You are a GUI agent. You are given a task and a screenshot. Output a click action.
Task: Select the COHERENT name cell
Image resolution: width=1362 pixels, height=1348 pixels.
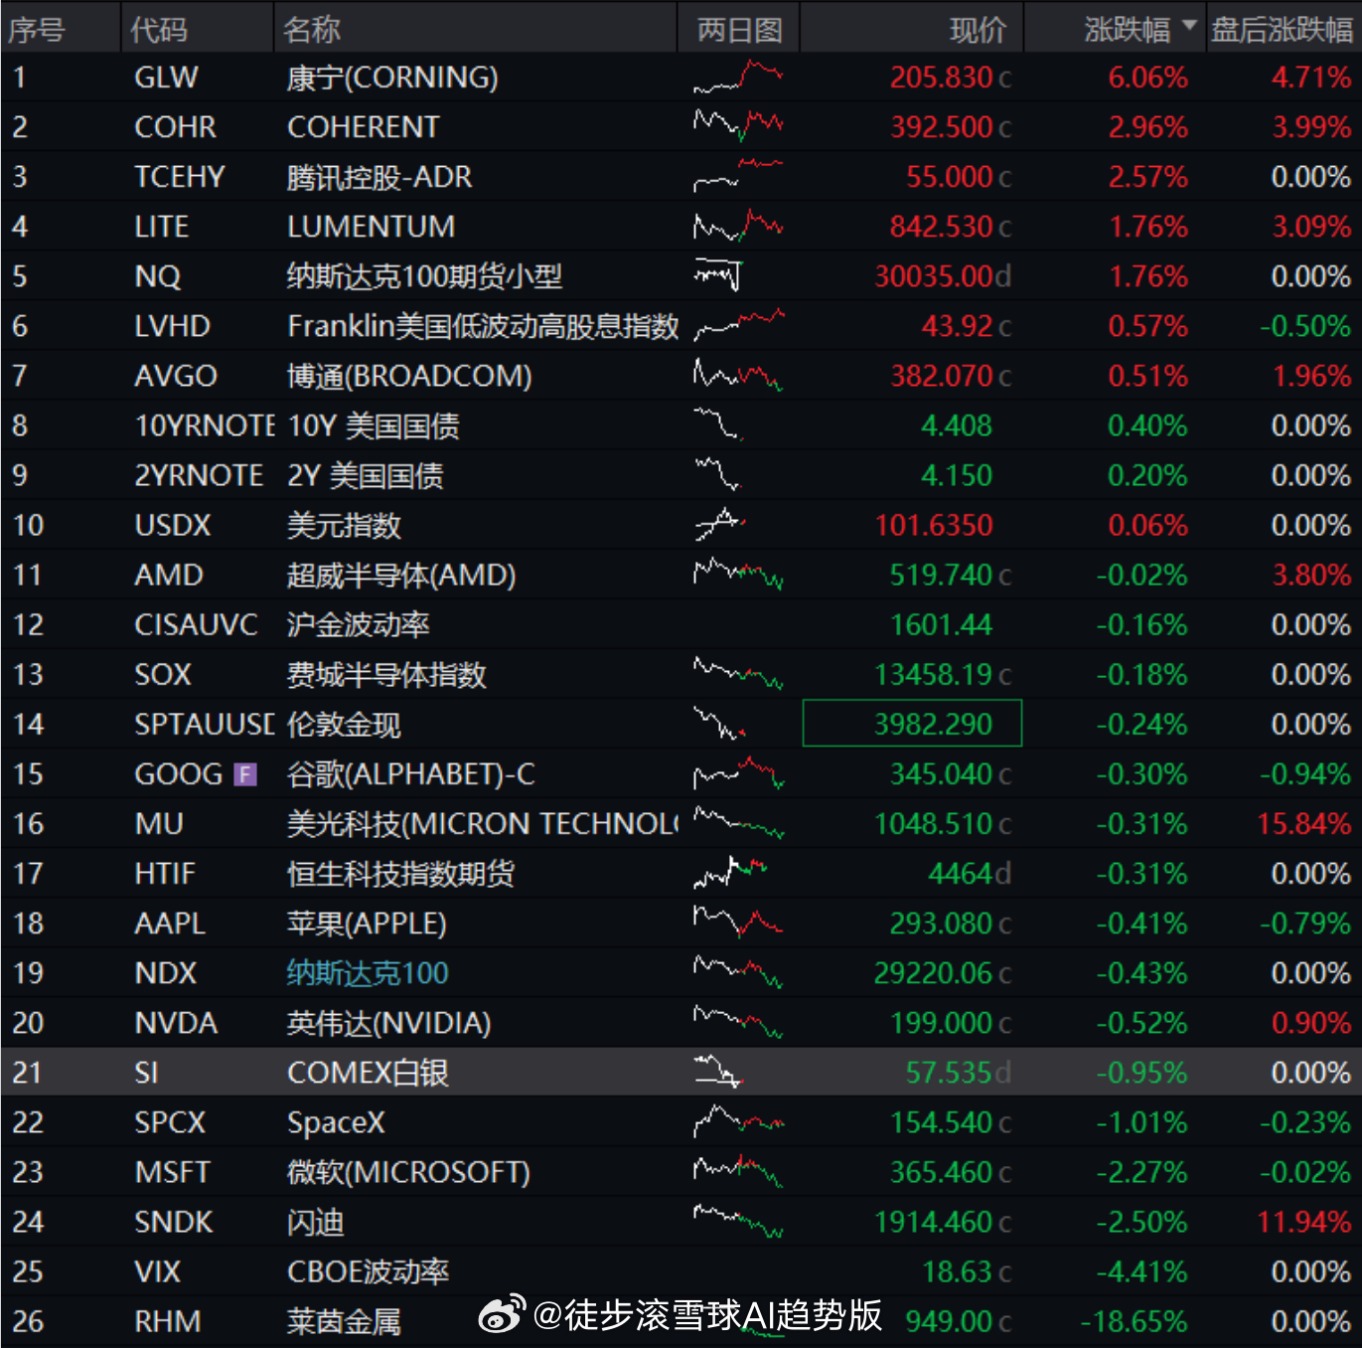(x=363, y=127)
